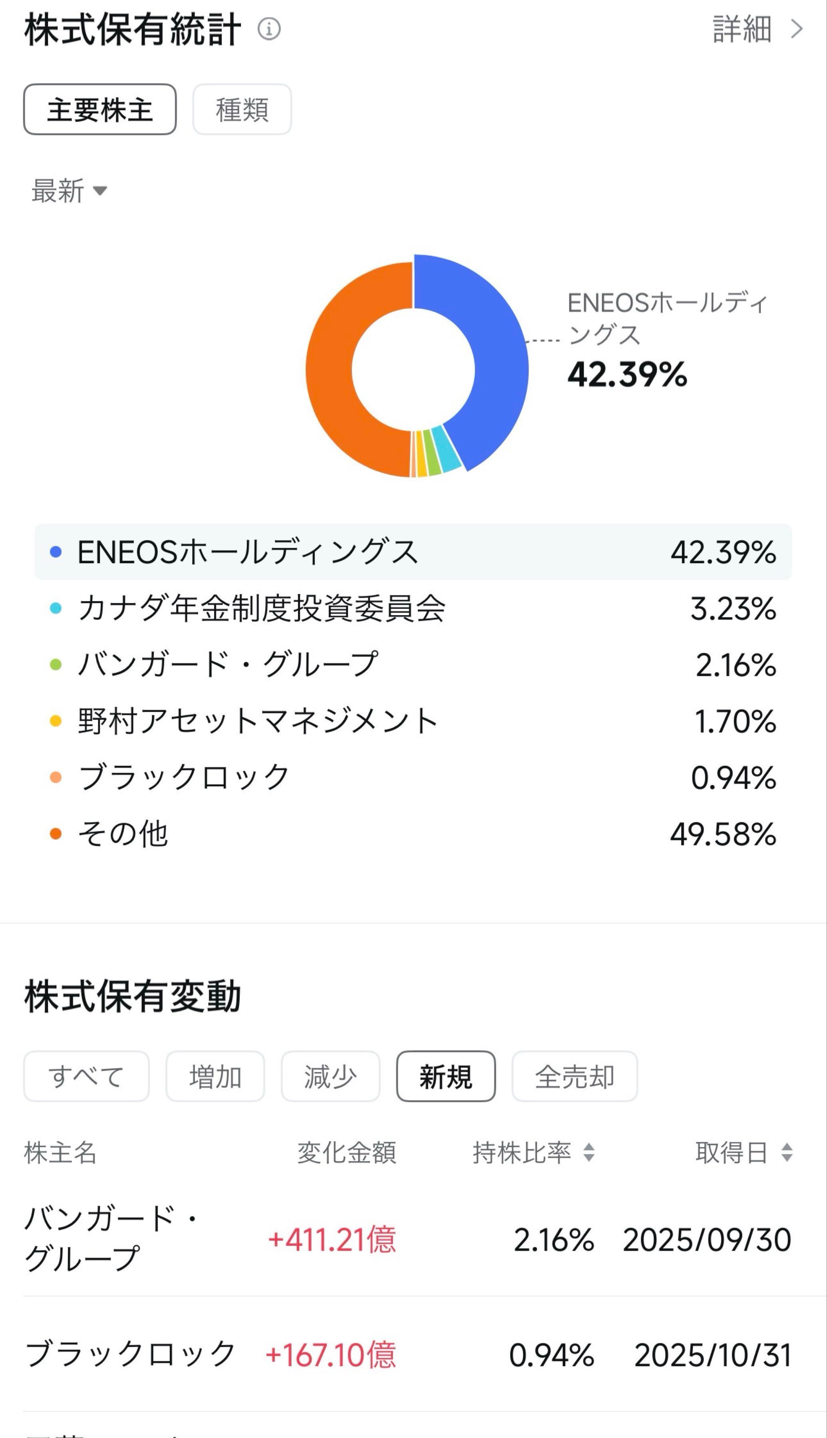The width and height of the screenshot is (827, 1438).
Task: Click the 増加 filter button
Action: point(216,1076)
